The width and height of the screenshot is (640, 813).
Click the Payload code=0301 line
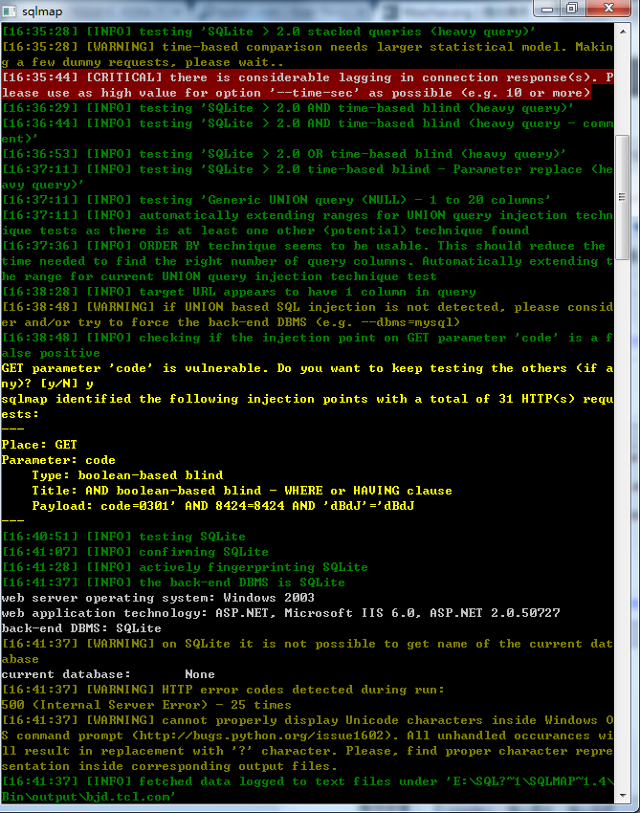click(223, 506)
